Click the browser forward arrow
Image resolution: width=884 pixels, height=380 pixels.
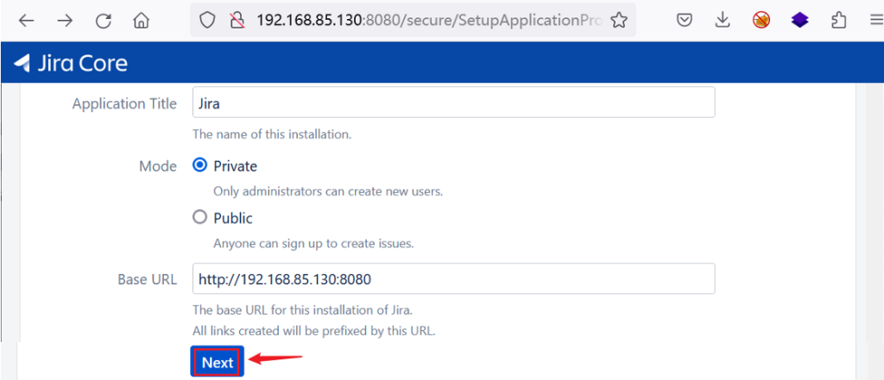[66, 21]
